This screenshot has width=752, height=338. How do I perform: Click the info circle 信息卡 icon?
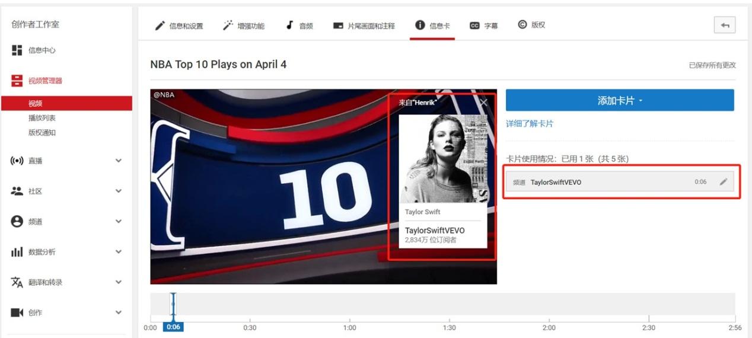(420, 25)
